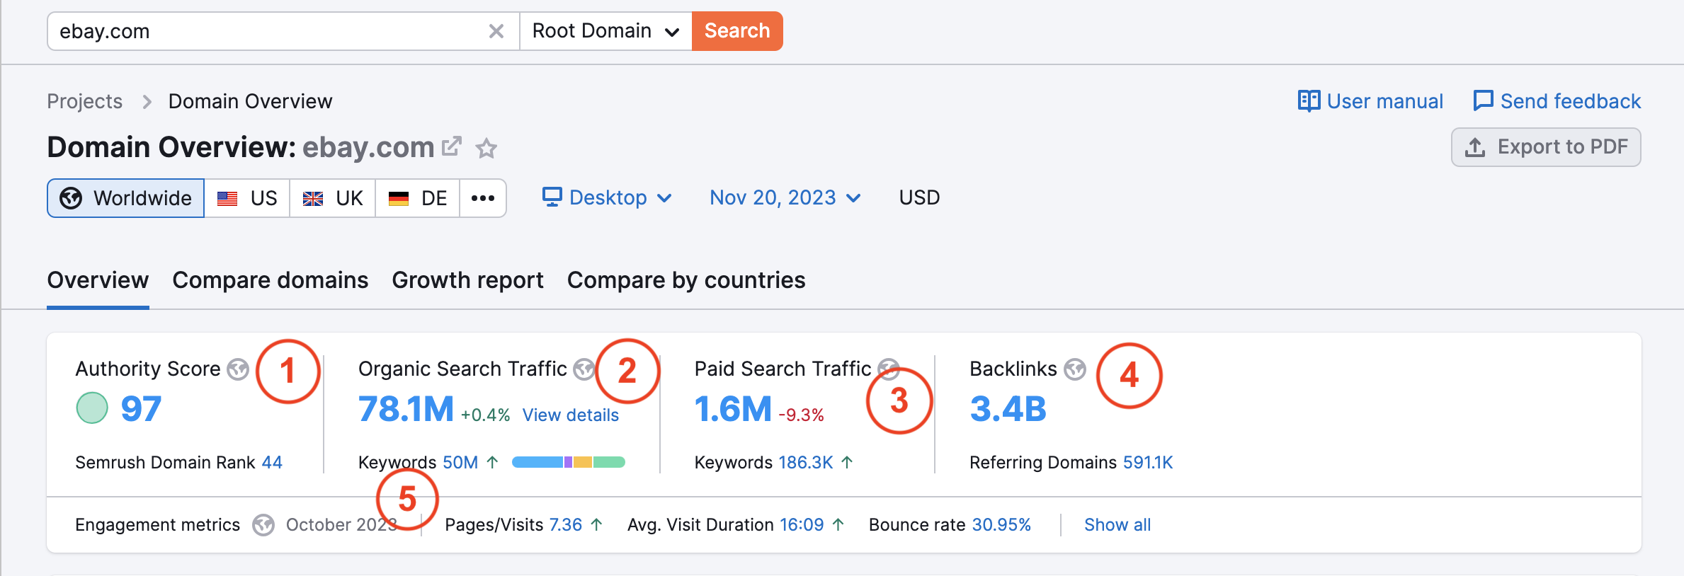The image size is (1684, 576).
Task: Click Authority Score globe icon
Action: pyautogui.click(x=238, y=369)
